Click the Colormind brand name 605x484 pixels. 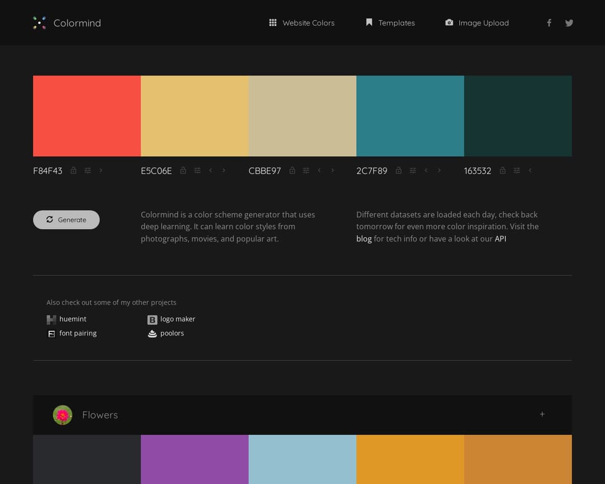77,23
